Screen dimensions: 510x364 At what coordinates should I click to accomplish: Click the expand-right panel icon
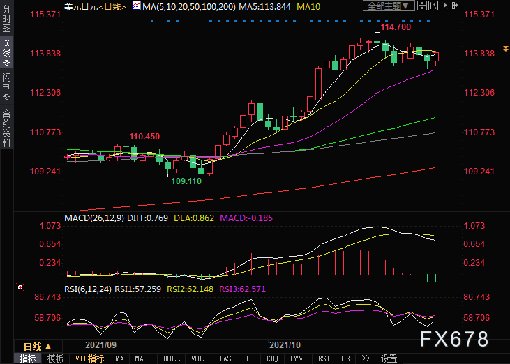pos(456,6)
